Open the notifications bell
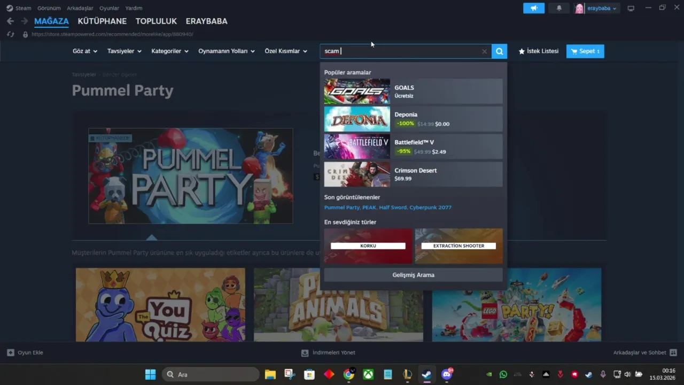 (x=559, y=8)
